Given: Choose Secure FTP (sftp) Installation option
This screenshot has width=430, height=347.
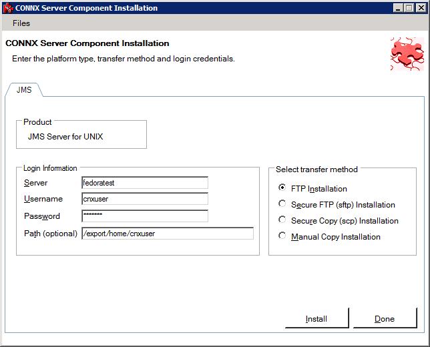Looking at the screenshot, I should click(283, 204).
